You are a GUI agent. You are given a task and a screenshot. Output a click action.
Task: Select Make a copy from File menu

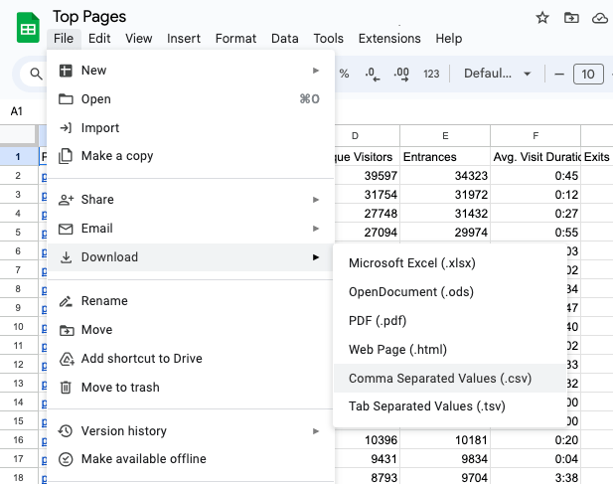click(x=117, y=156)
